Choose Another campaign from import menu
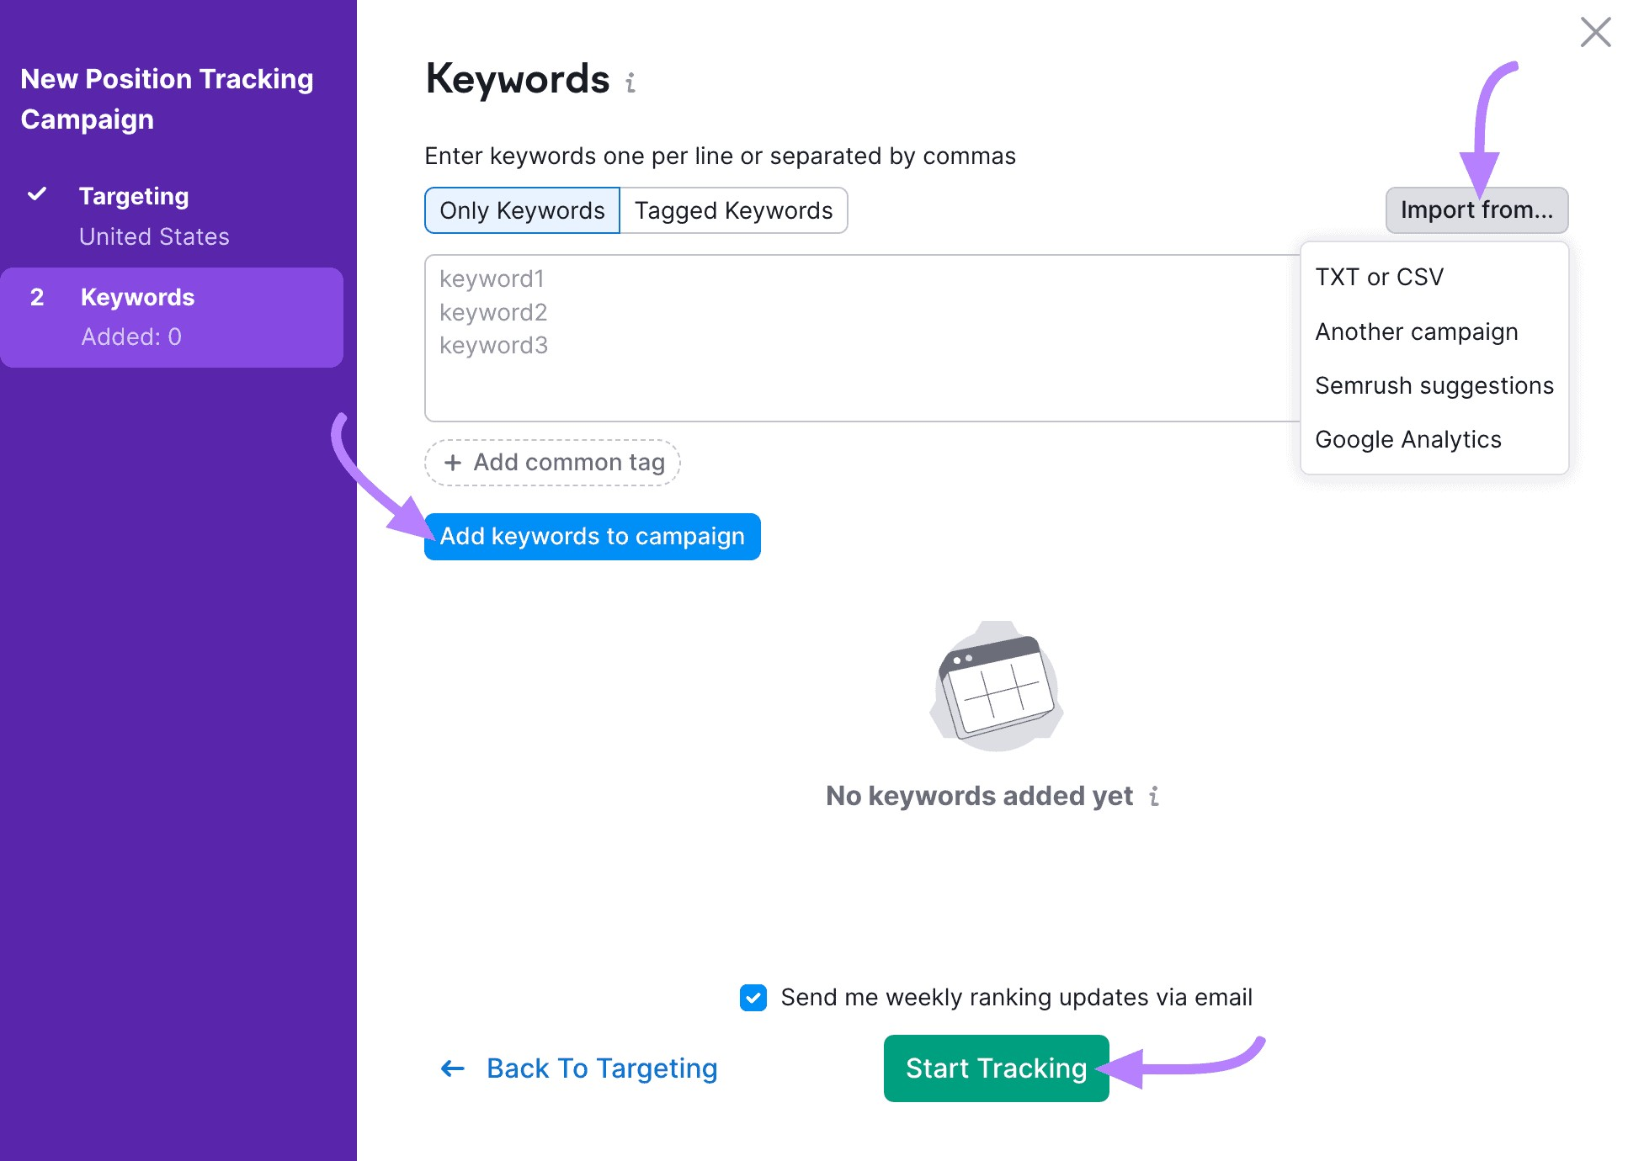Screen dimensions: 1628x1161 1417,331
